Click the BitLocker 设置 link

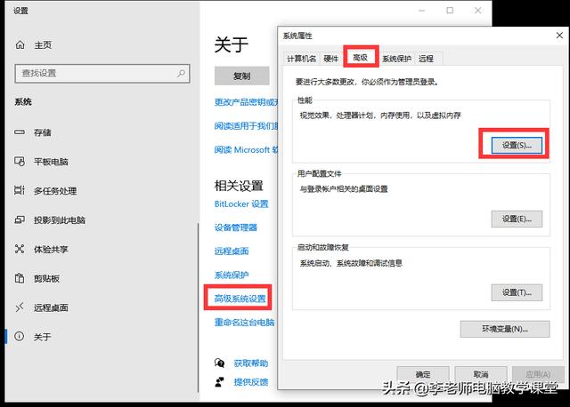[x=241, y=204]
